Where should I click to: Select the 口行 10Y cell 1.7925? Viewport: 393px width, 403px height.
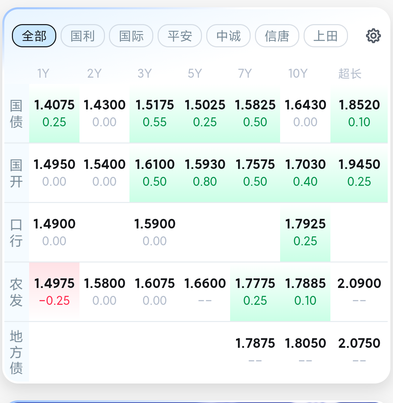tap(305, 232)
